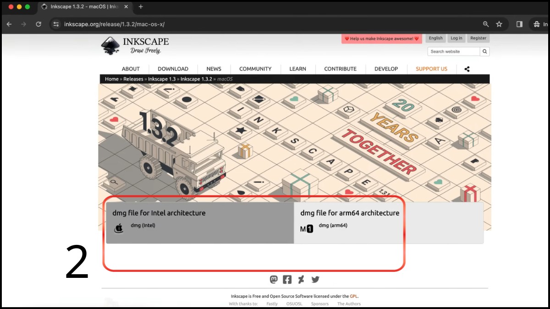Image resolution: width=550 pixels, height=309 pixels.
Task: Open the SUPPORT US menu item
Action: pyautogui.click(x=431, y=69)
